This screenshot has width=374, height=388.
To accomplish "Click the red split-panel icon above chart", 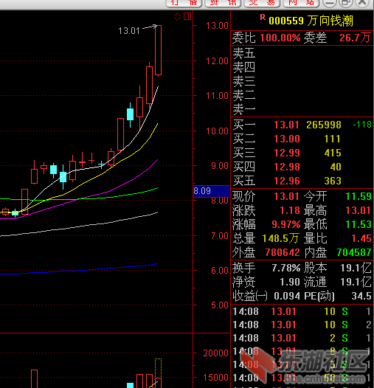I will pyautogui.click(x=187, y=16).
